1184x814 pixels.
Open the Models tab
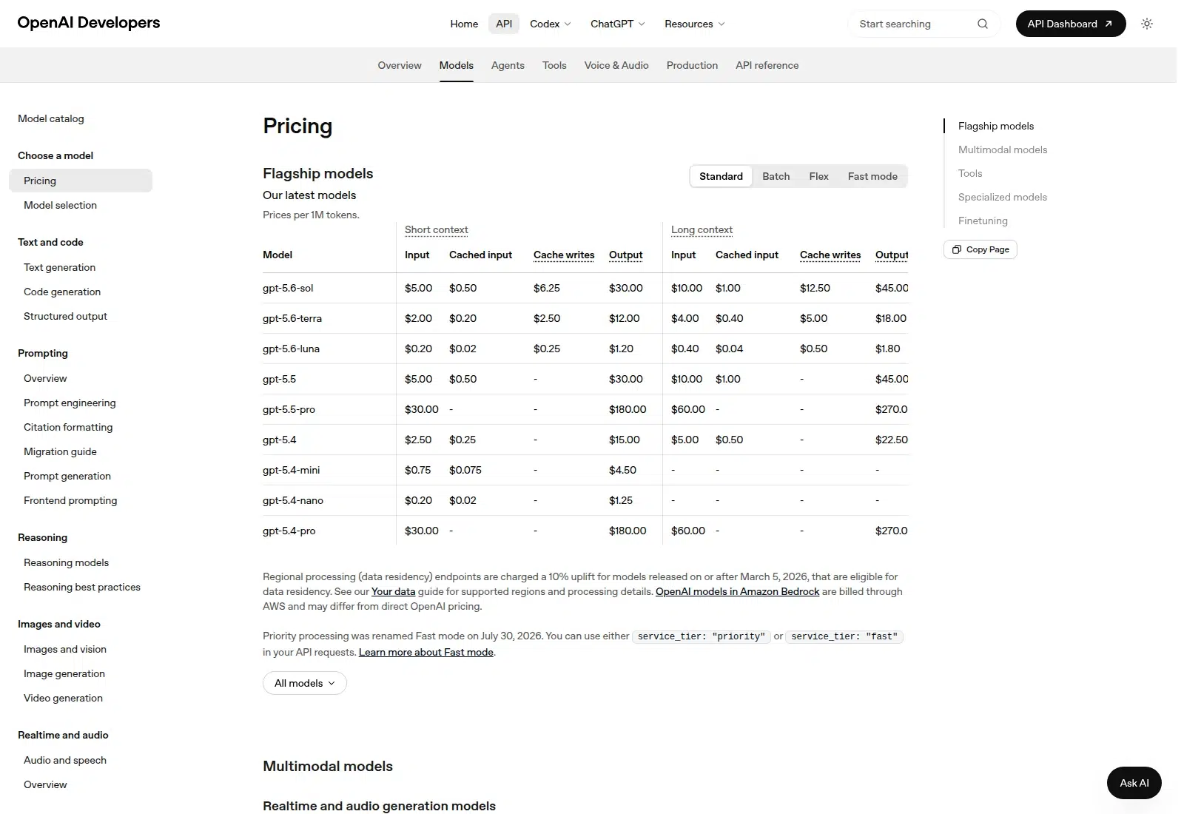[457, 65]
